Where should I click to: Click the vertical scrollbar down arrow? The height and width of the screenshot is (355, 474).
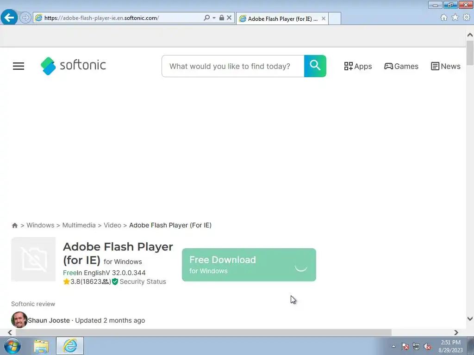pos(470,319)
